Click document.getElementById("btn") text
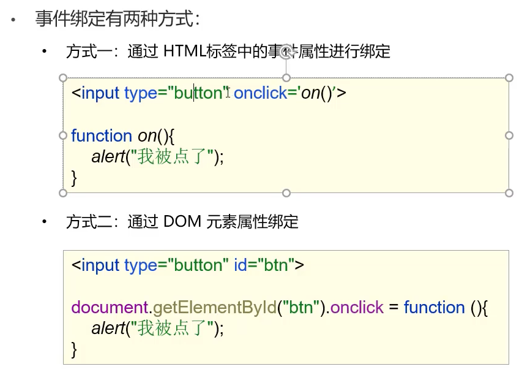 (198, 308)
